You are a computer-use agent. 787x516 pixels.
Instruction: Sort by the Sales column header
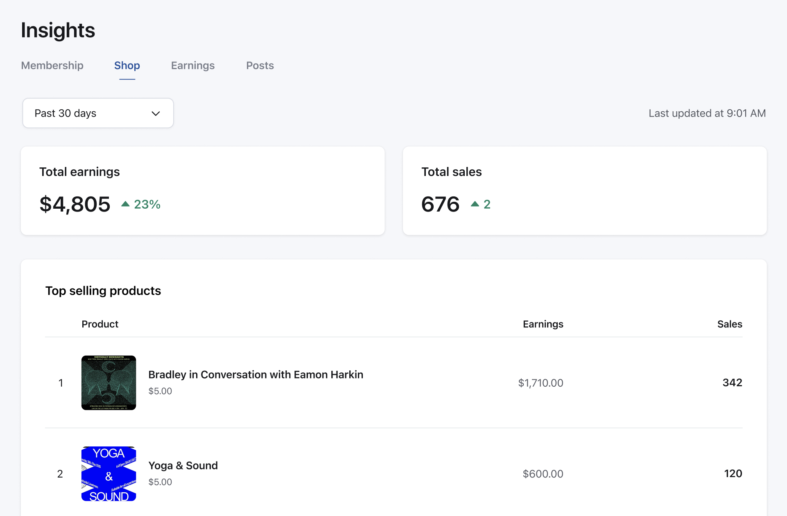pos(729,324)
